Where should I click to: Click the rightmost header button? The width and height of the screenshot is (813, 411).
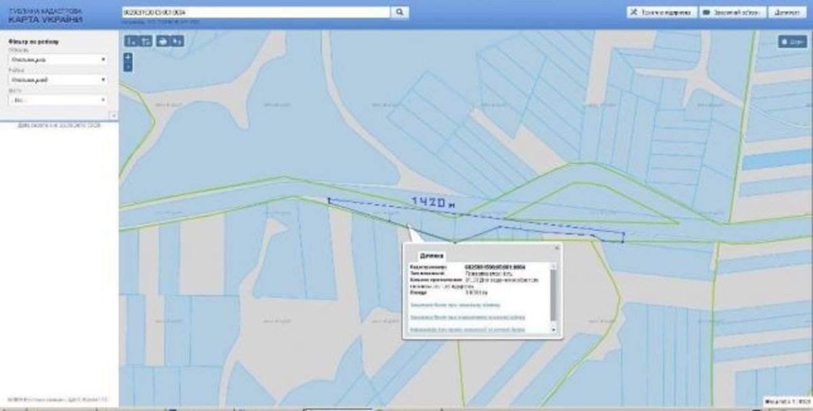point(788,12)
